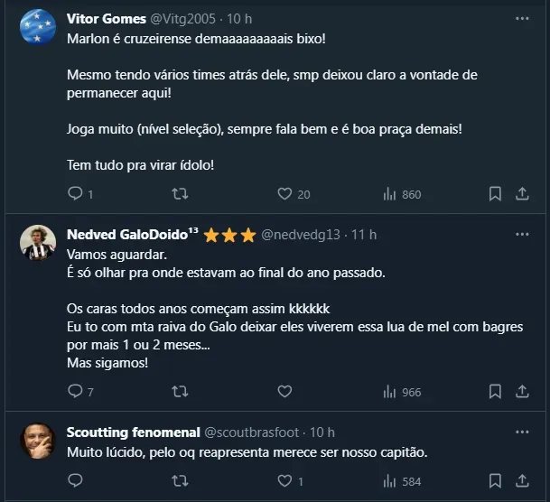Retweet Vitor Gomes' post

coord(180,193)
